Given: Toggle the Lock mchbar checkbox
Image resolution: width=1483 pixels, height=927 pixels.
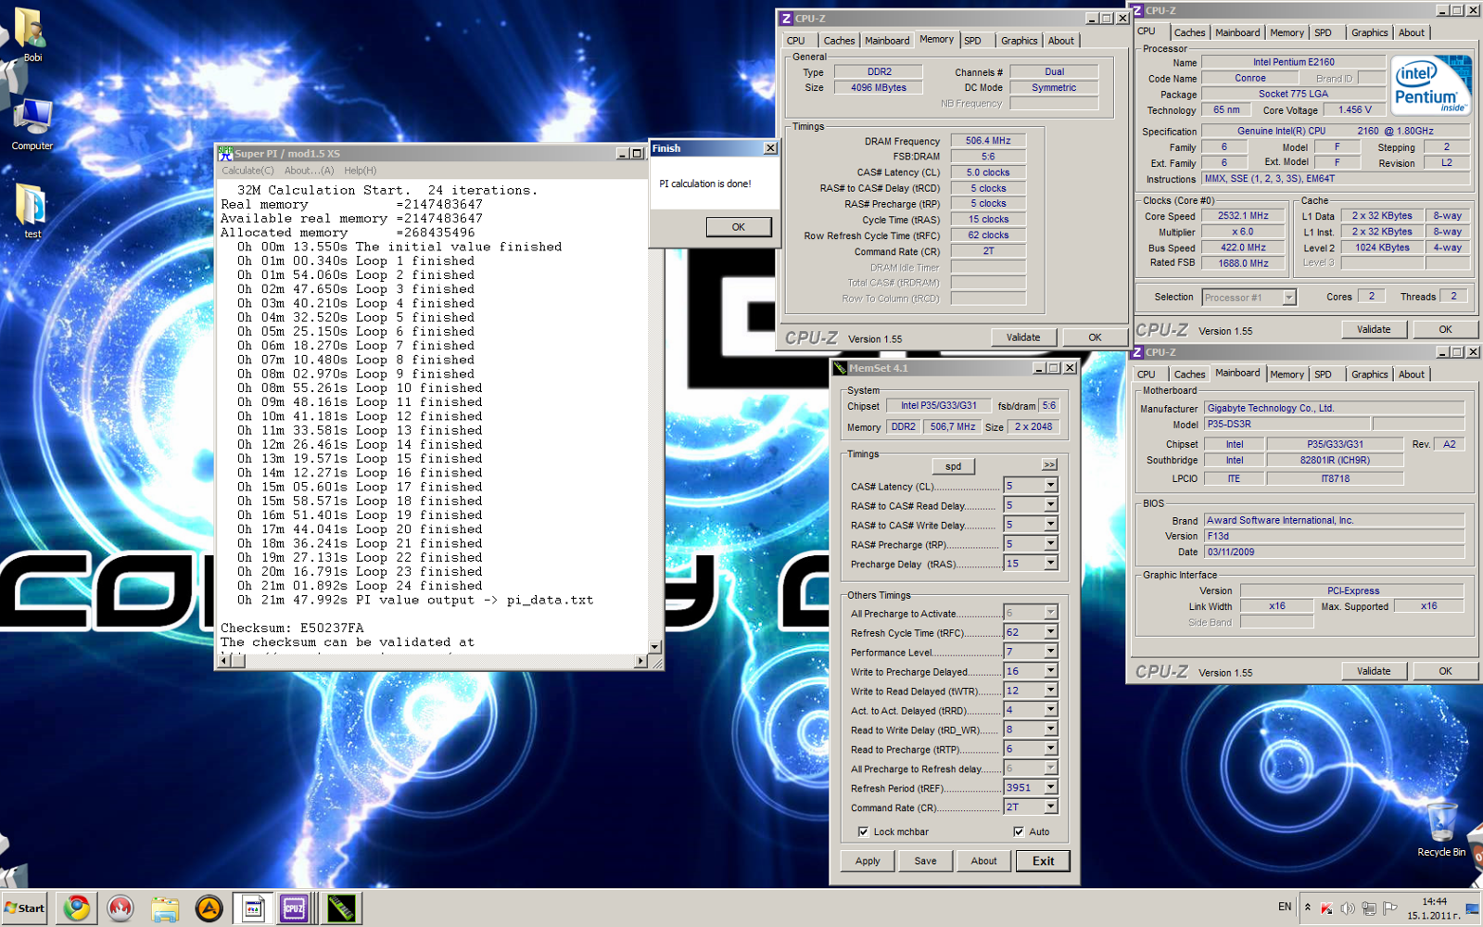Looking at the screenshot, I should [863, 832].
